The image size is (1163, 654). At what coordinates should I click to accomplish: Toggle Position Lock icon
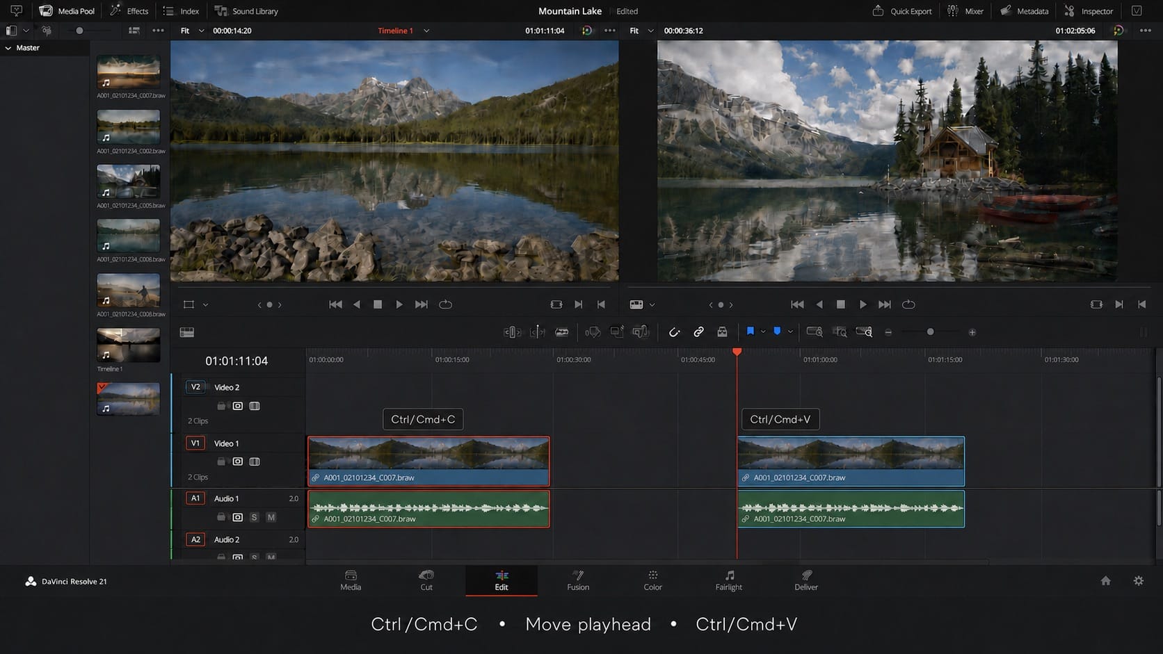[x=722, y=332]
